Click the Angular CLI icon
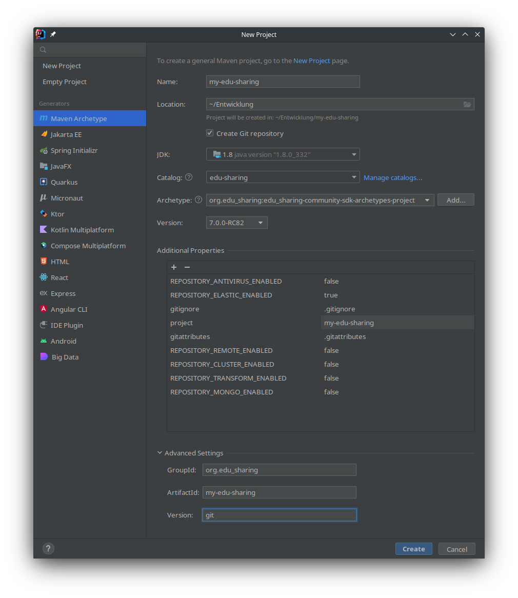518x598 pixels. click(44, 310)
